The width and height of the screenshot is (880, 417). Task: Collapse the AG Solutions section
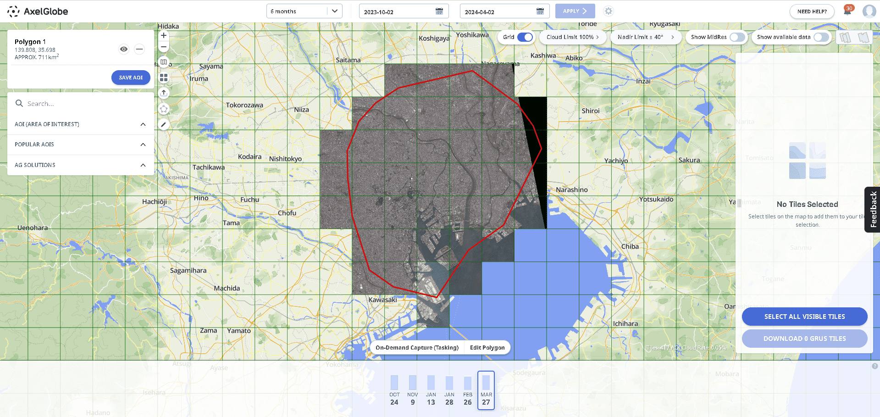[x=81, y=165]
